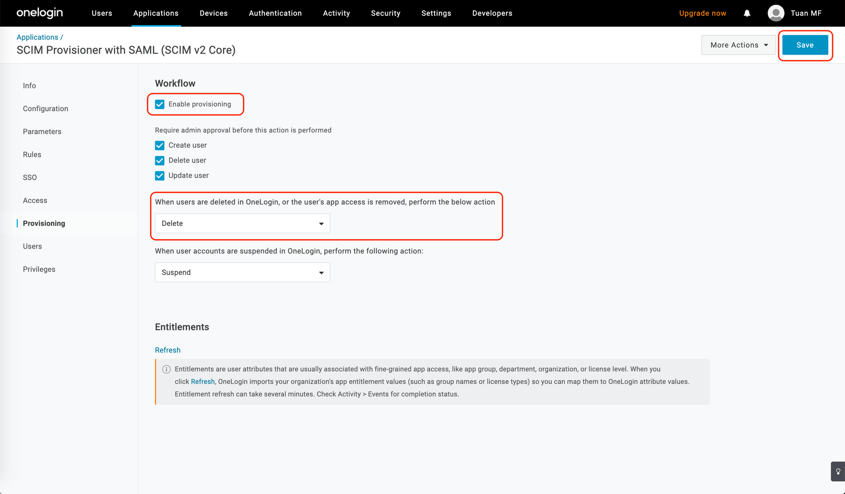Open the Authentication top menu

276,13
